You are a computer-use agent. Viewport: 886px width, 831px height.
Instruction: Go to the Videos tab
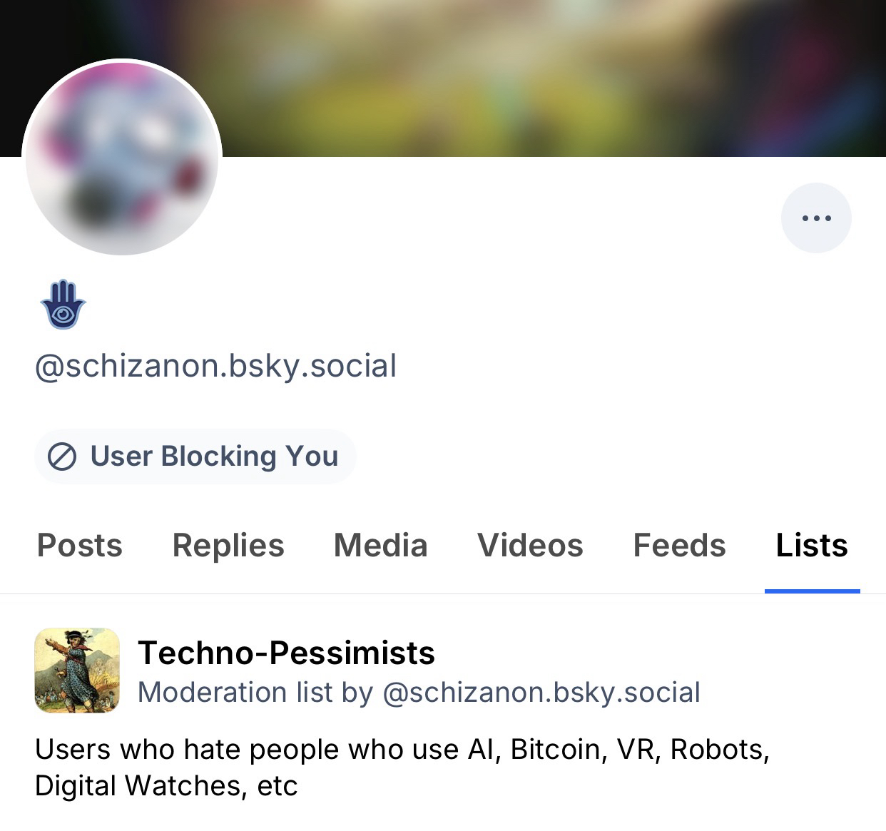coord(530,546)
